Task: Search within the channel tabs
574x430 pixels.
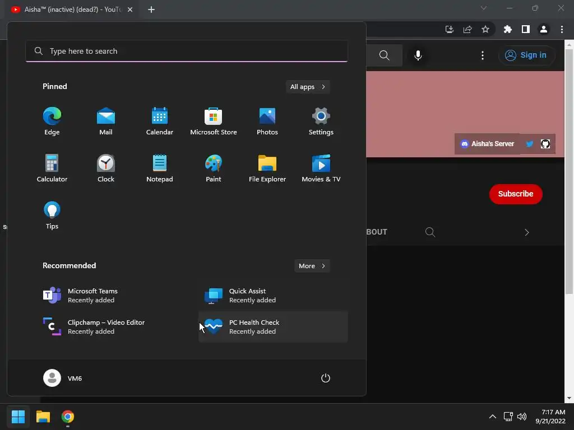Action: pos(430,232)
